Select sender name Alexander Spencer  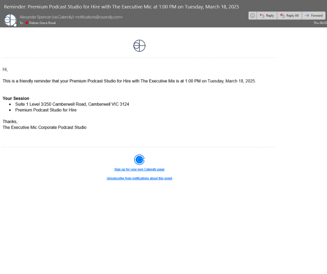coord(35,17)
